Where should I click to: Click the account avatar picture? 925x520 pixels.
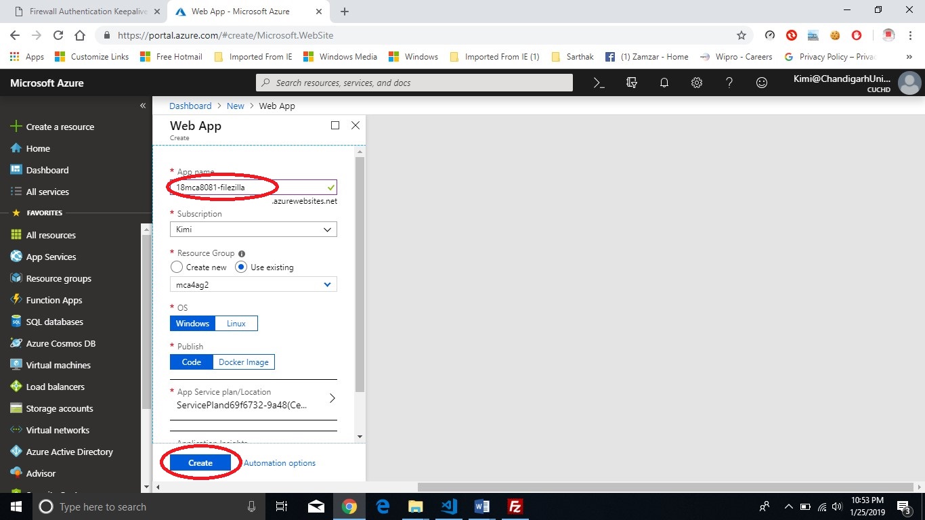point(909,83)
